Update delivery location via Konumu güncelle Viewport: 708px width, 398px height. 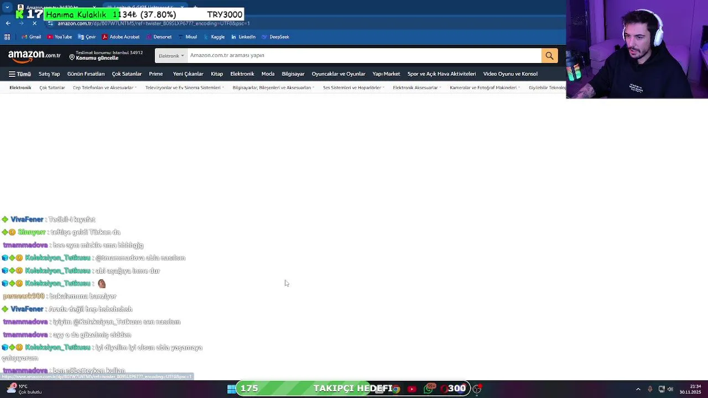97,58
